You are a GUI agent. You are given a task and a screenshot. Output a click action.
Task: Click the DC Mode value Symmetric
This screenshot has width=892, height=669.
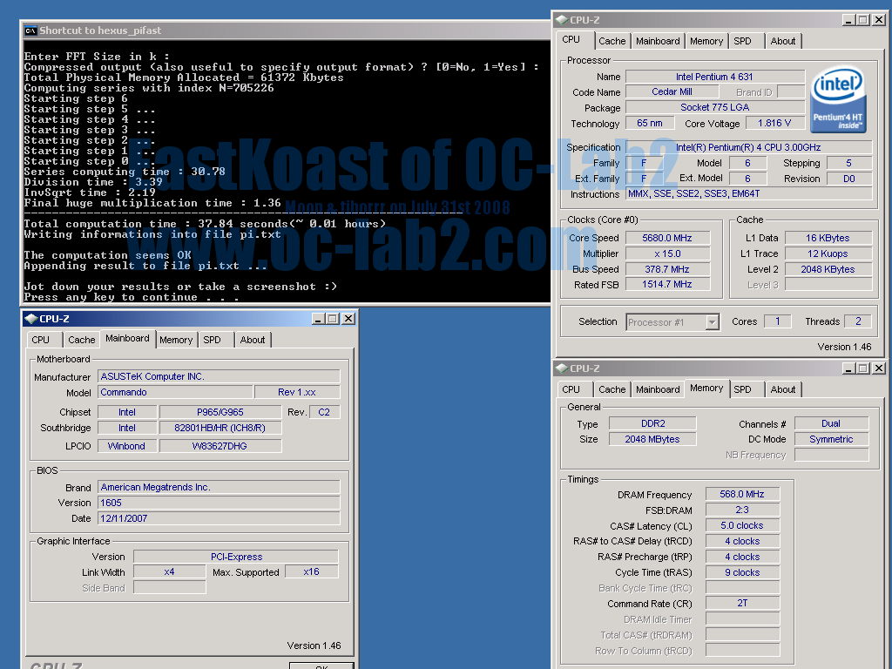pos(831,439)
